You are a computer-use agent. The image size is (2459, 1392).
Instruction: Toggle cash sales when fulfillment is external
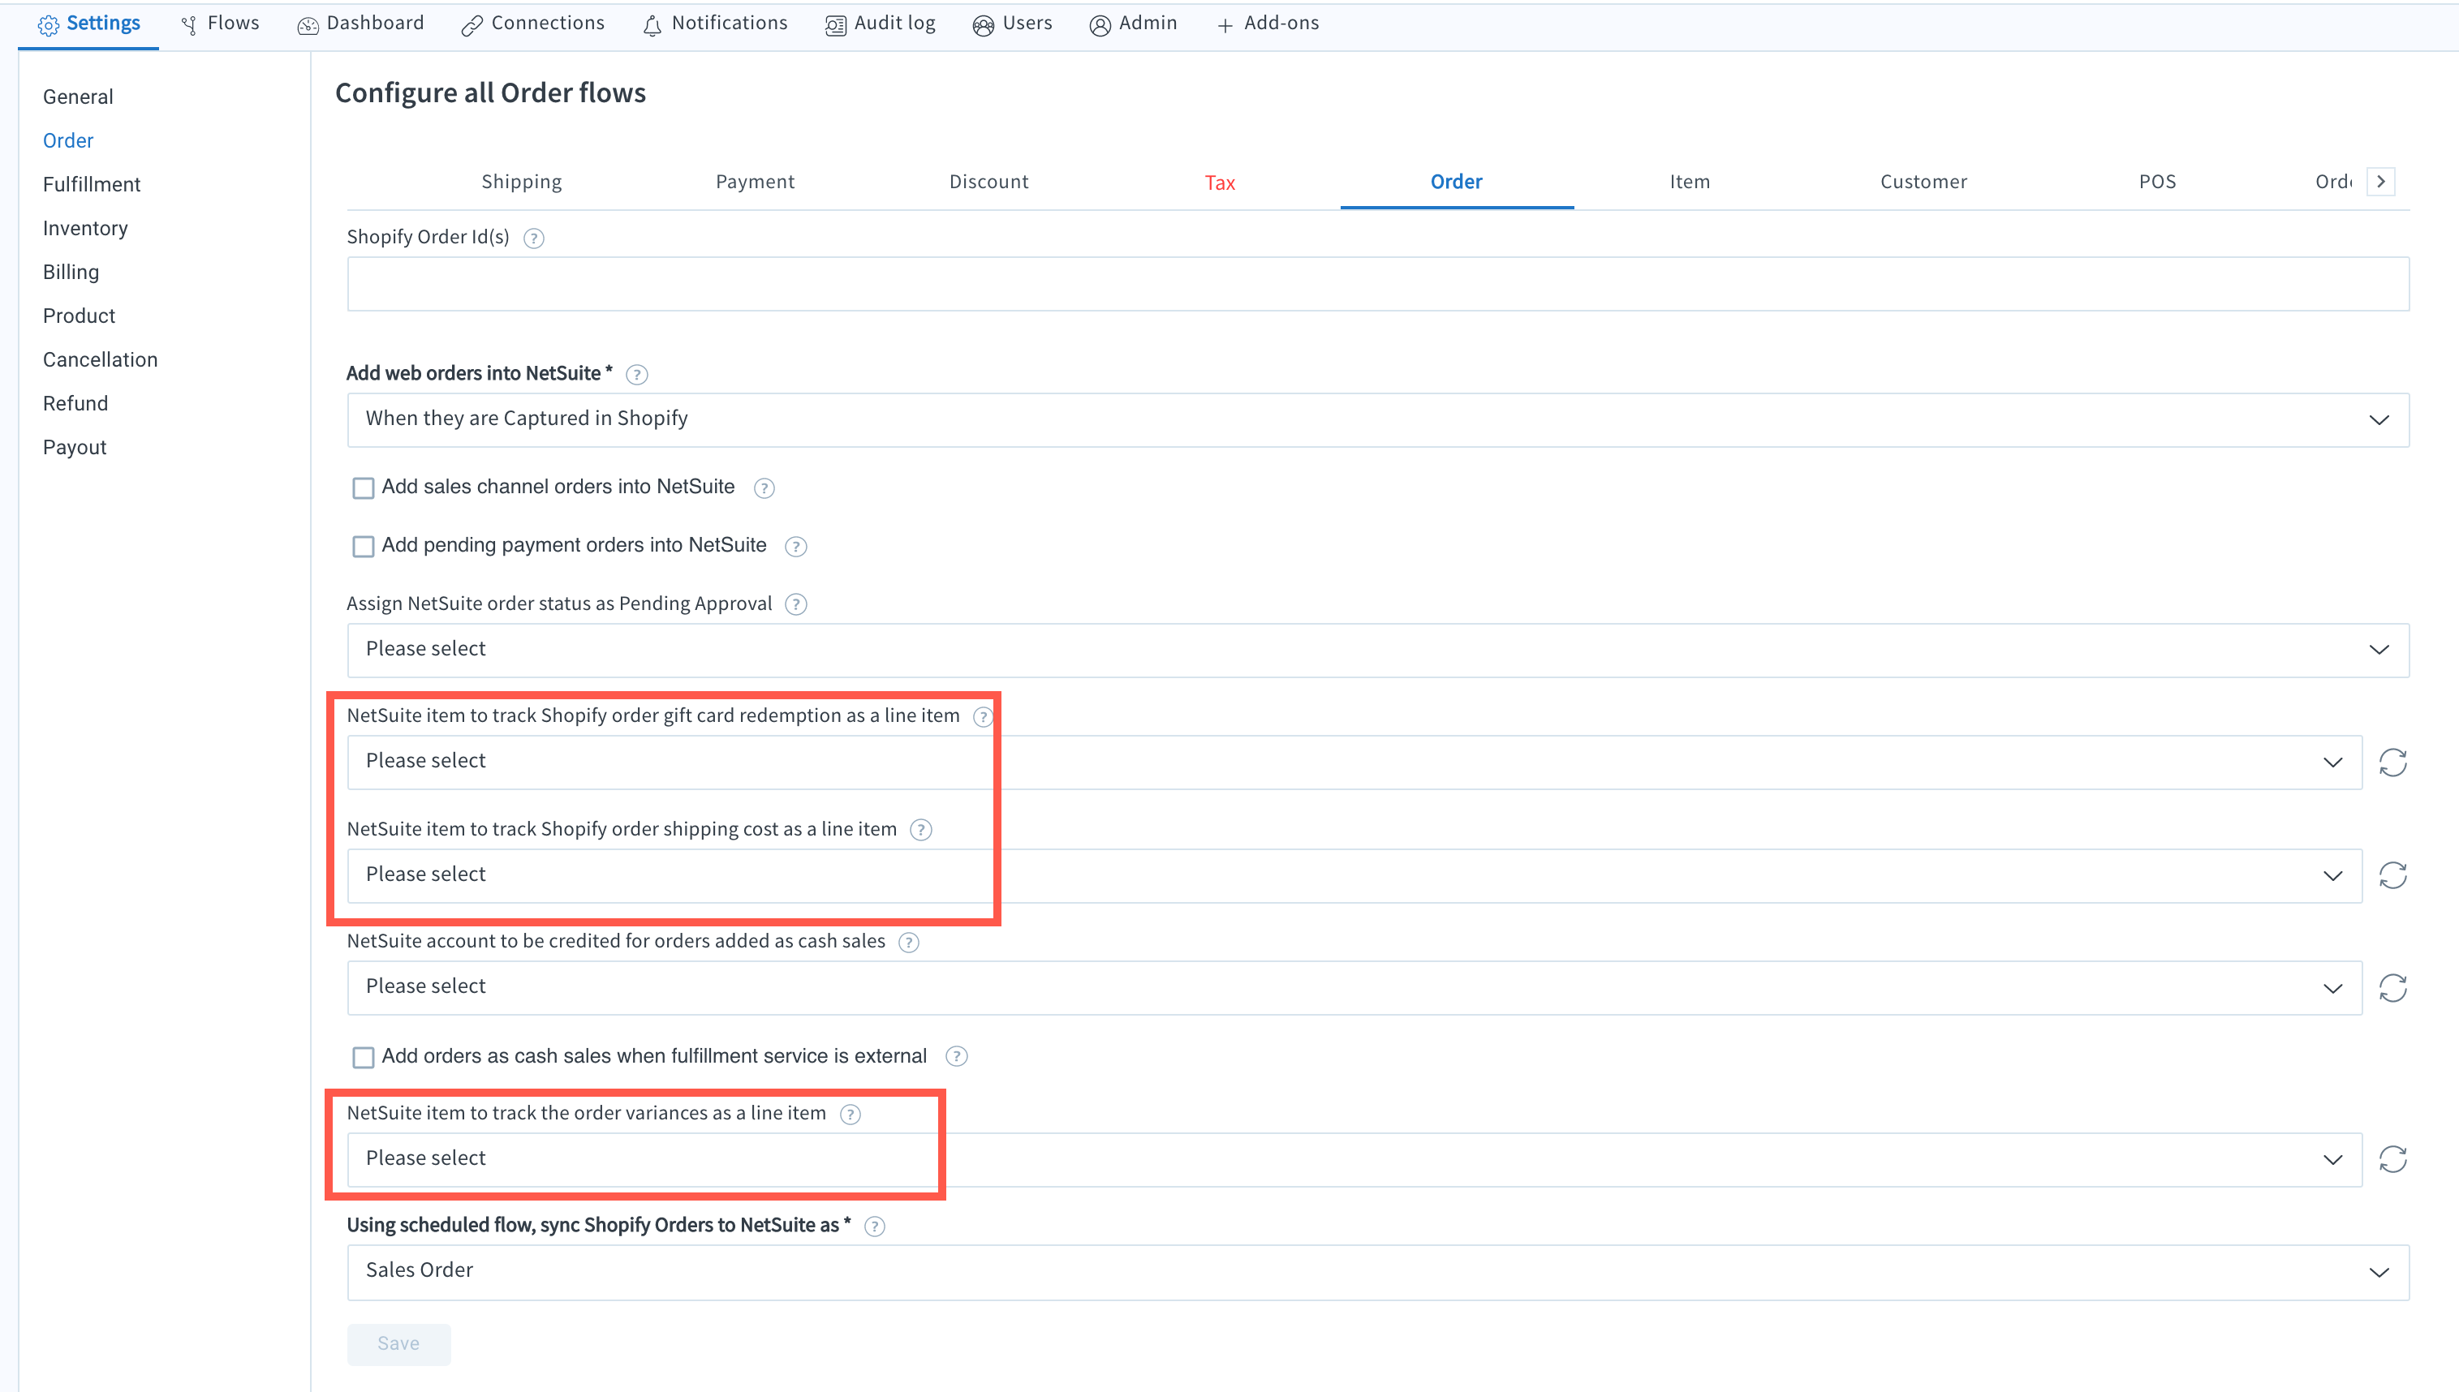364,1056
